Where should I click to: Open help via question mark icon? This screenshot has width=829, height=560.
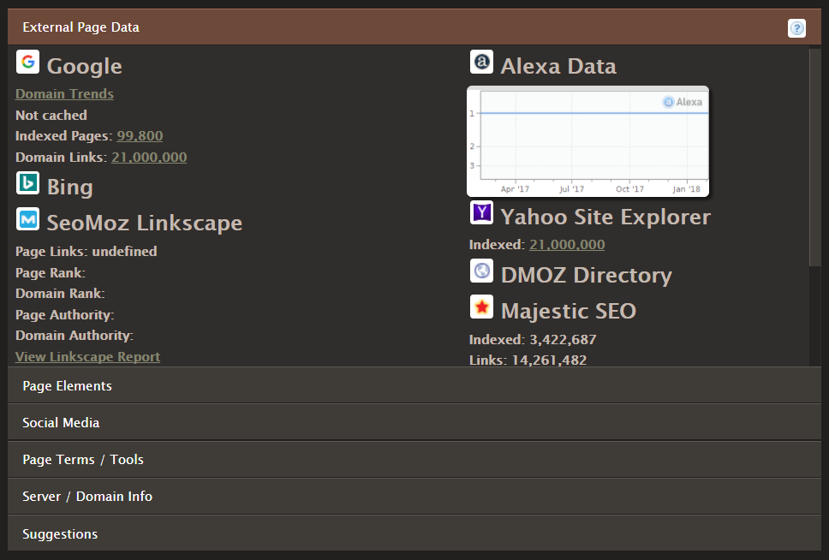(796, 28)
